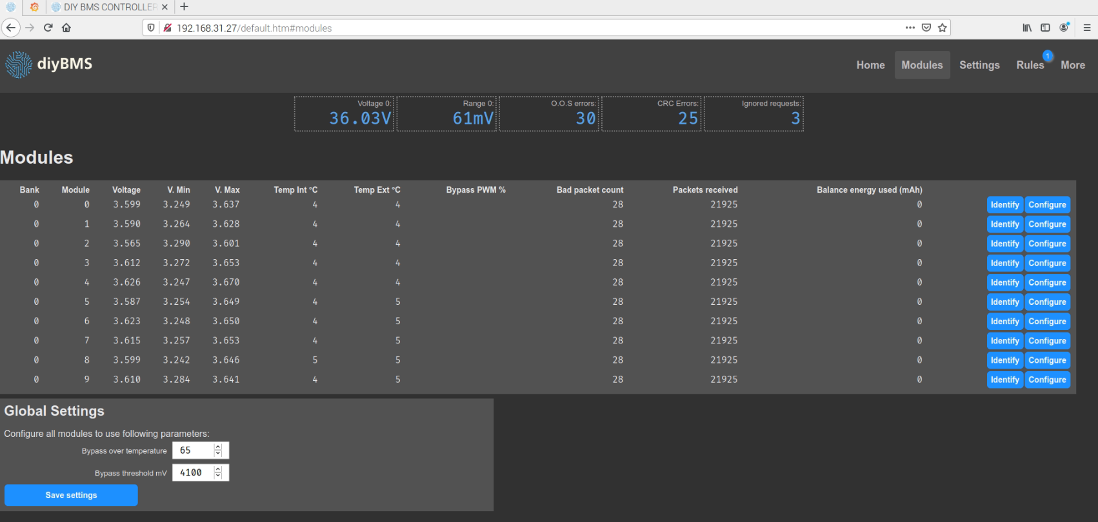Identify module 5
Screen dimensions: 1098x522
pos(1005,302)
